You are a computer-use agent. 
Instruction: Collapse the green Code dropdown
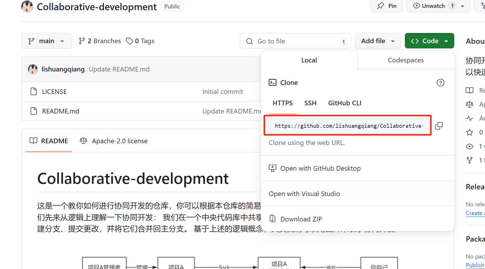[x=429, y=41]
